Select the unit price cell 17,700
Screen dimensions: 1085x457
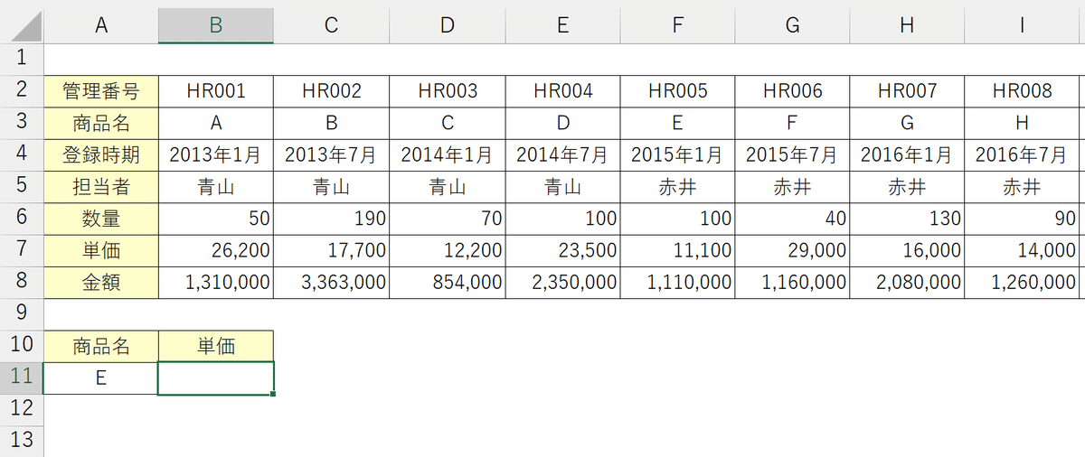331,250
